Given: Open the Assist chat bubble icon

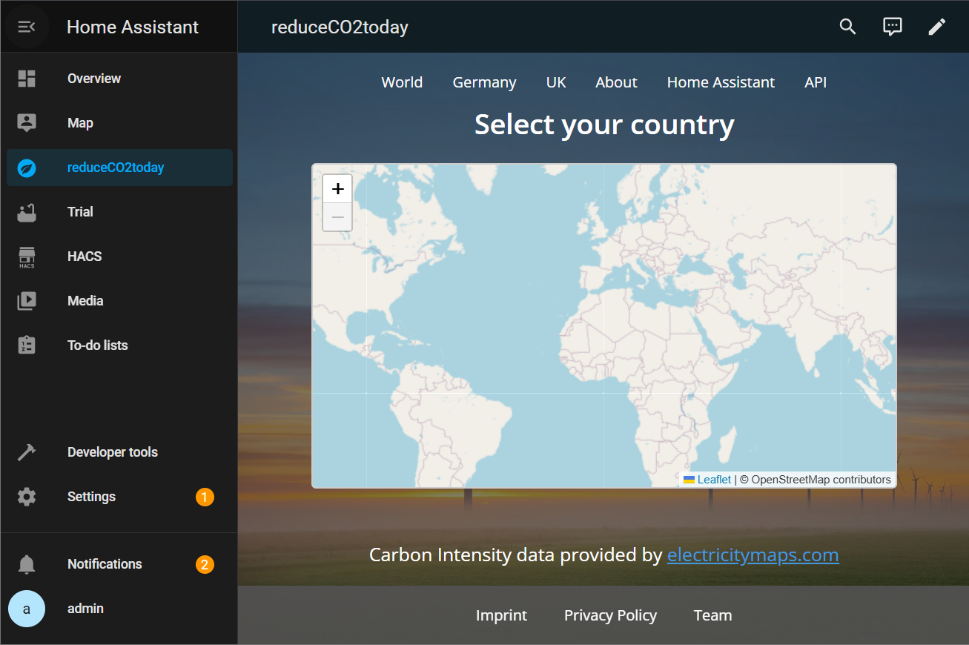Looking at the screenshot, I should (893, 27).
